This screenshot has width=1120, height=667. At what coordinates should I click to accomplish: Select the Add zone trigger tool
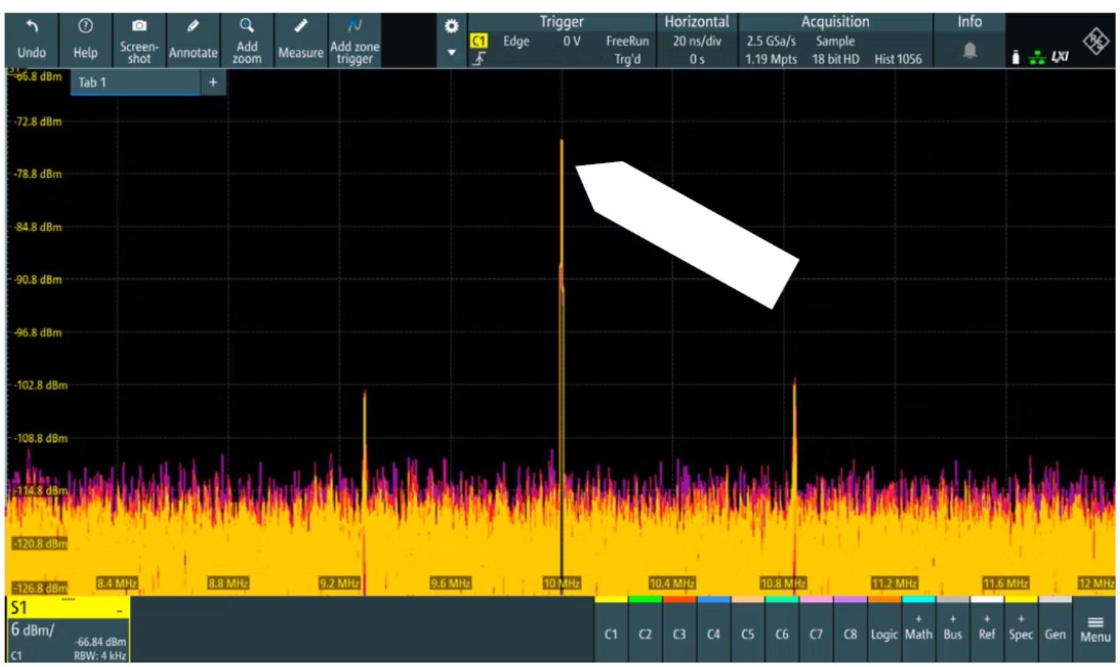354,26
